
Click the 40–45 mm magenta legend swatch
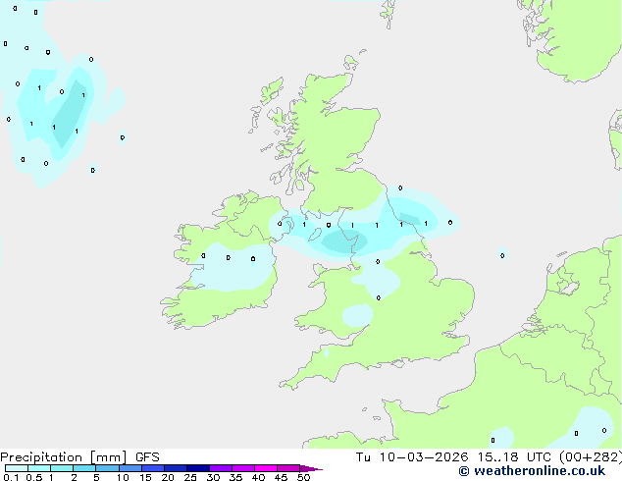coord(266,468)
